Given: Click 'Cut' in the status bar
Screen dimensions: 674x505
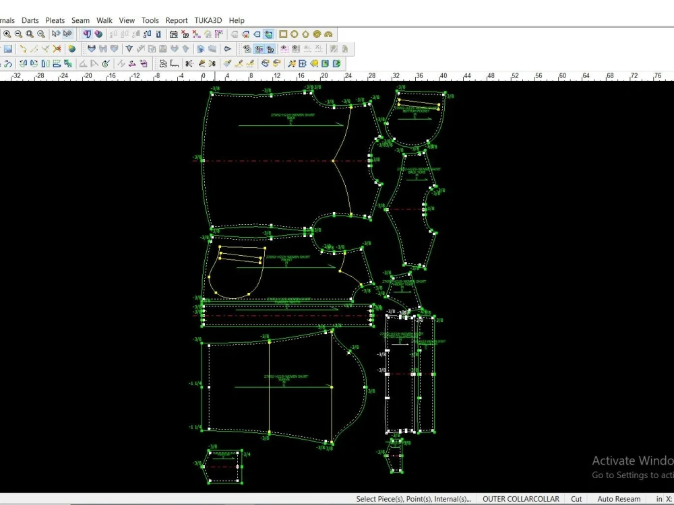Looking at the screenshot, I should click(576, 499).
